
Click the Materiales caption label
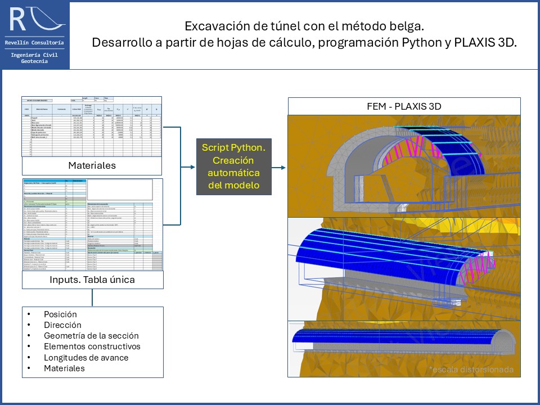pyautogui.click(x=92, y=165)
